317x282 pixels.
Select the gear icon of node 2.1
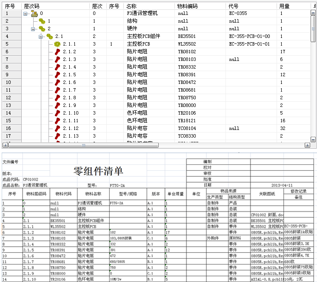pos(49,36)
